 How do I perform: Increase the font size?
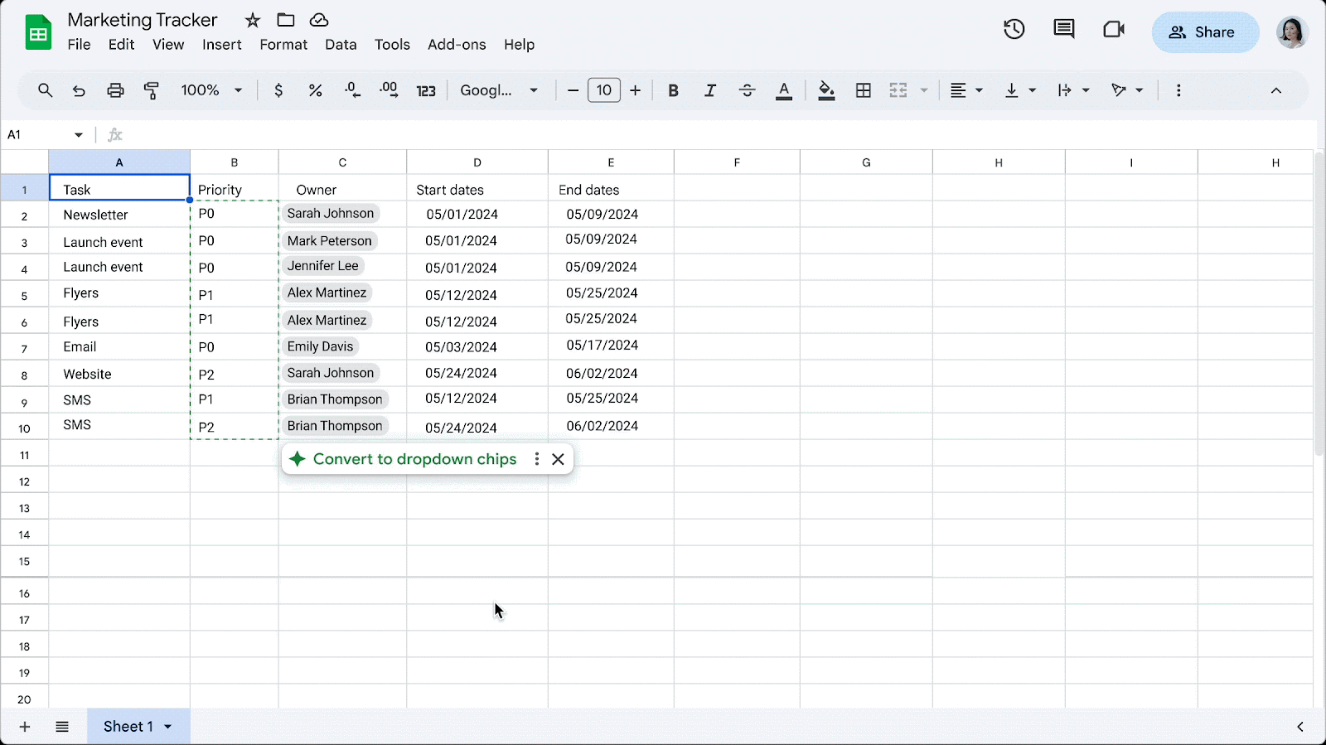pos(636,90)
